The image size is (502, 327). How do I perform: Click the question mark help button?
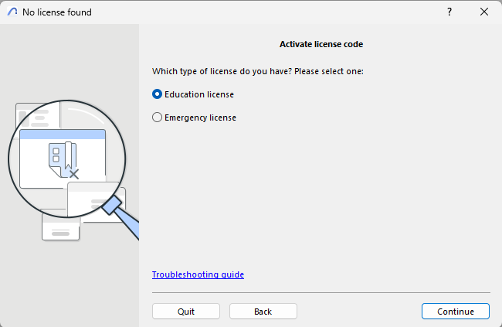click(x=449, y=12)
